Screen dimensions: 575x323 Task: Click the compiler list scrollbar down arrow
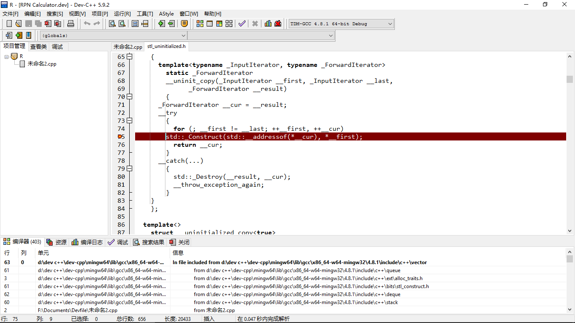tap(570, 310)
